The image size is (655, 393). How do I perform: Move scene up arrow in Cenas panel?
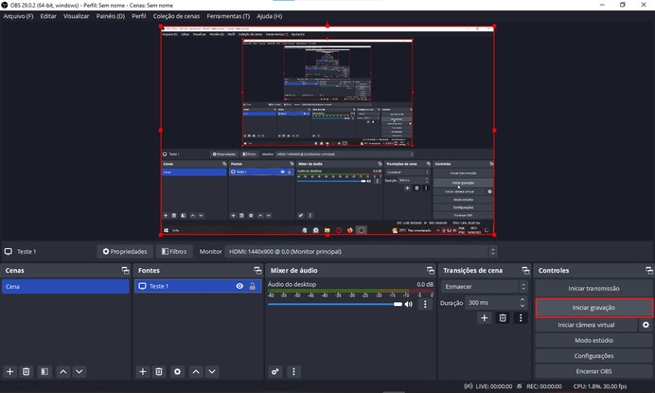[63, 371]
